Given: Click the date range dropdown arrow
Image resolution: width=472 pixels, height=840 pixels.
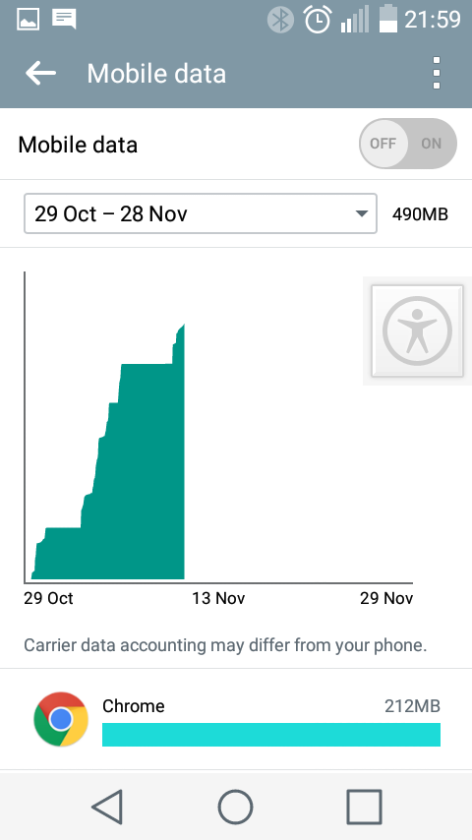Looking at the screenshot, I should coord(362,214).
